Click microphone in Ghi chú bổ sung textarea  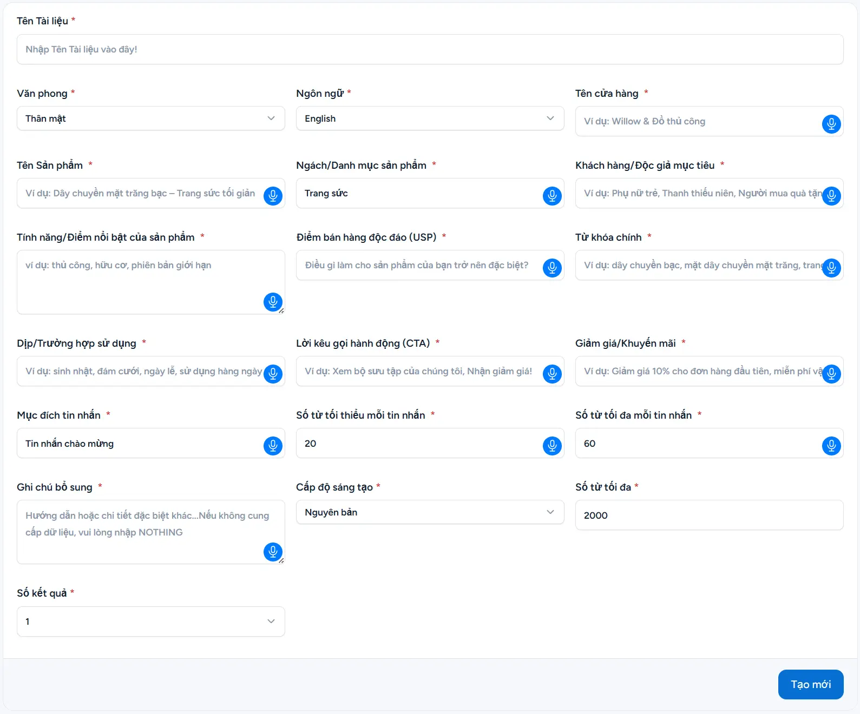[273, 552]
